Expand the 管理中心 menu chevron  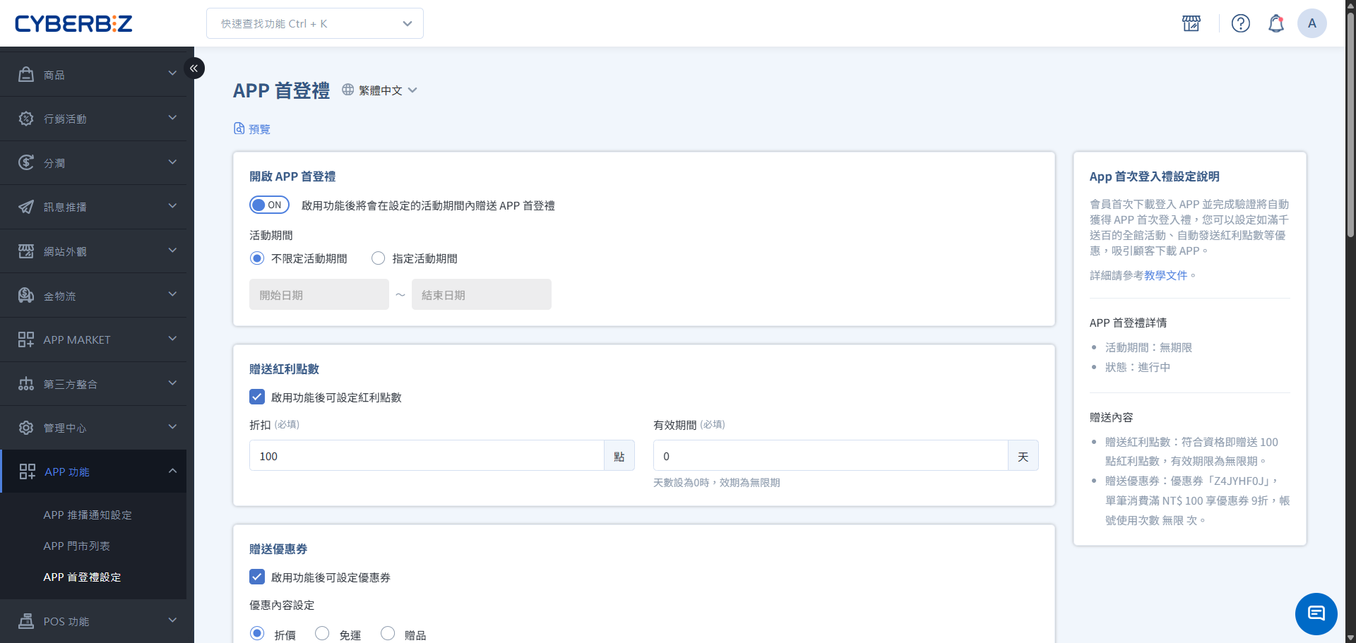(172, 426)
